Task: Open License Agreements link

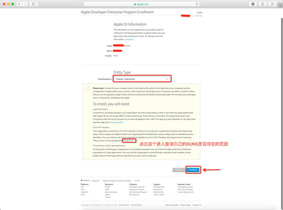Action: tap(185, 192)
